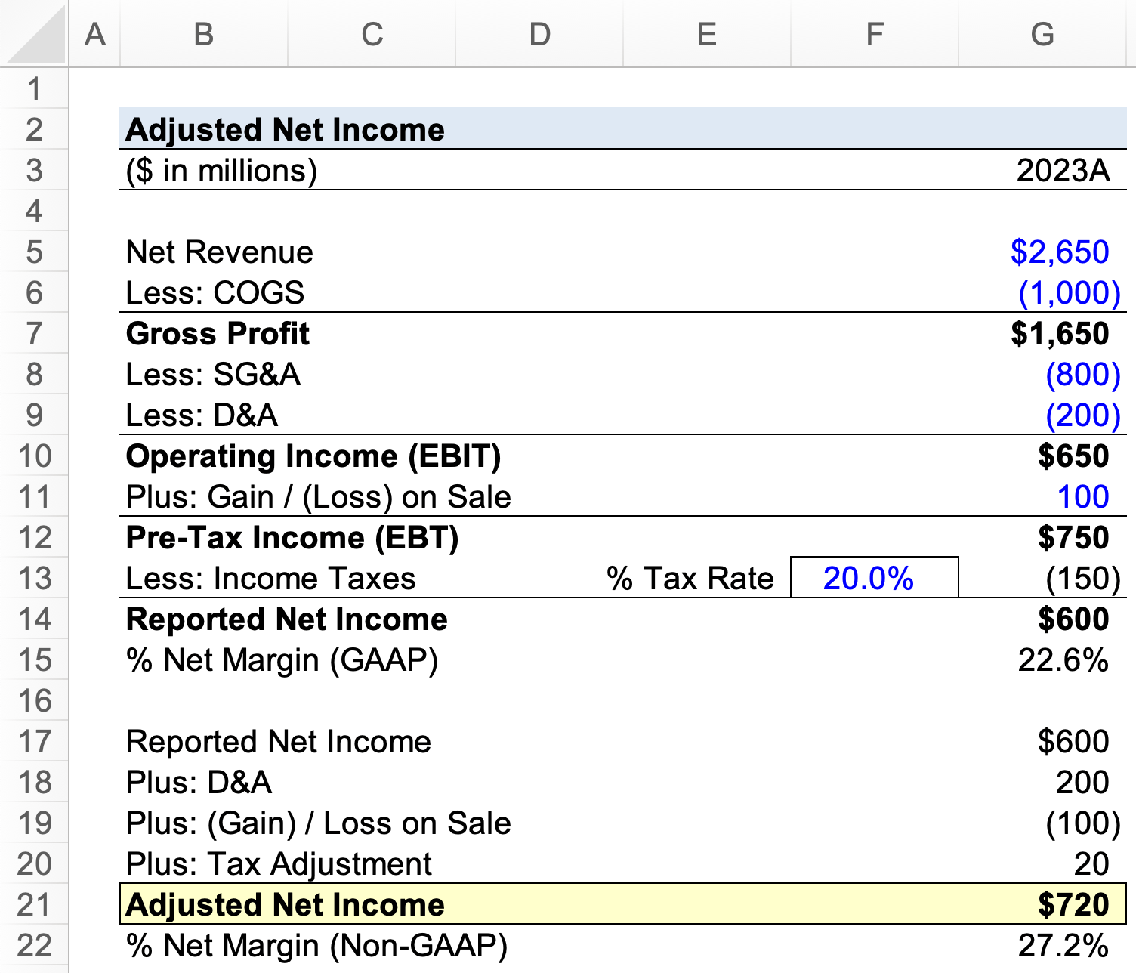The width and height of the screenshot is (1136, 973).
Task: Select row header 13
Action: point(34,579)
